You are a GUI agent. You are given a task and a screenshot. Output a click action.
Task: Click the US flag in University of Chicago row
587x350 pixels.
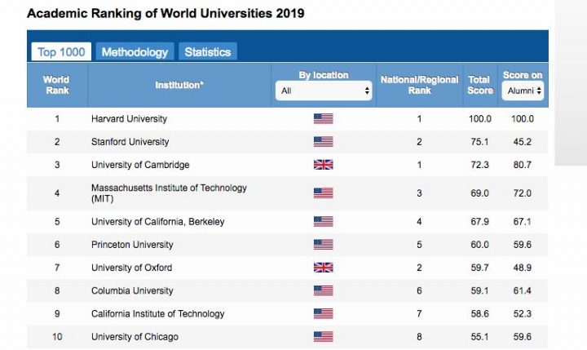click(323, 337)
